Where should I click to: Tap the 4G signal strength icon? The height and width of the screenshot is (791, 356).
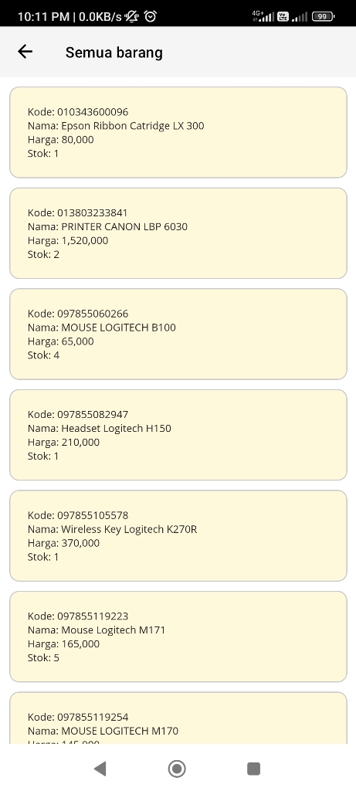[263, 16]
